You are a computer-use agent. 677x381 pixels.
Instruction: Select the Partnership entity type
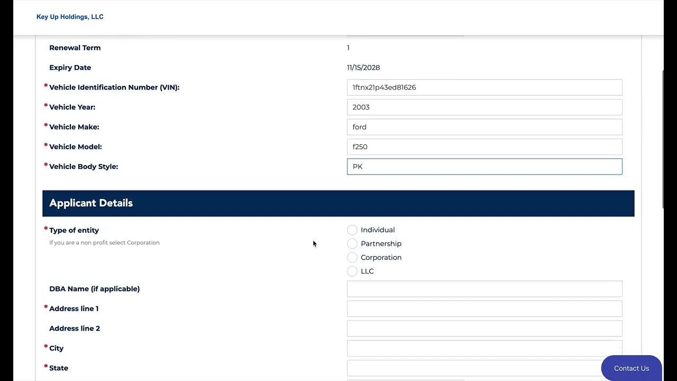[352, 243]
